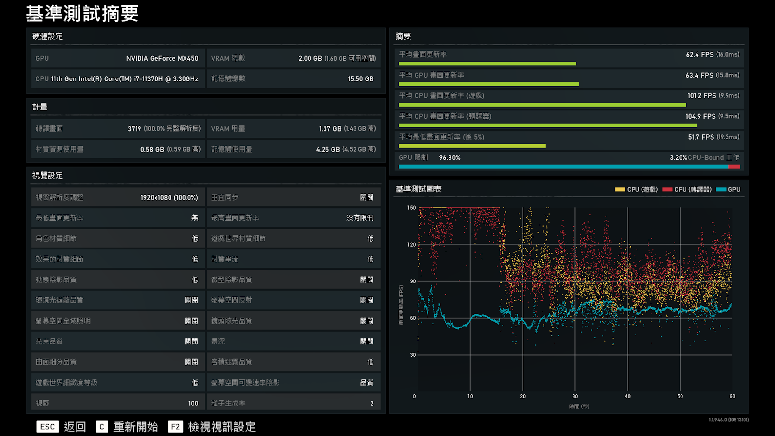Image resolution: width=775 pixels, height=436 pixels.
Task: Click the 計量 section header
Action: 40,107
